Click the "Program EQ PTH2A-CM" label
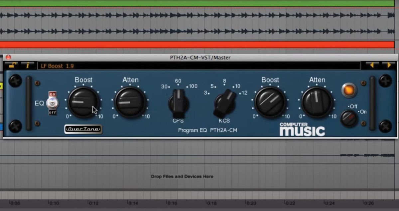 (207, 130)
